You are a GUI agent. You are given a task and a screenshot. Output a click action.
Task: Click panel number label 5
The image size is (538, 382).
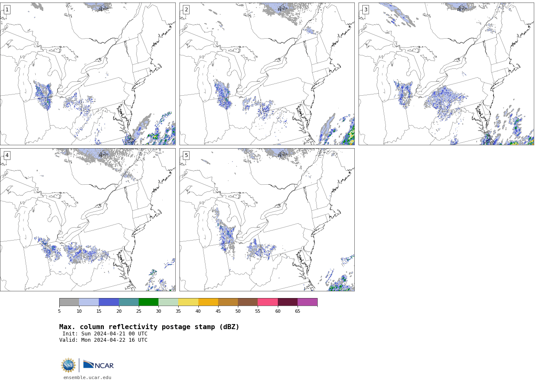(186, 155)
